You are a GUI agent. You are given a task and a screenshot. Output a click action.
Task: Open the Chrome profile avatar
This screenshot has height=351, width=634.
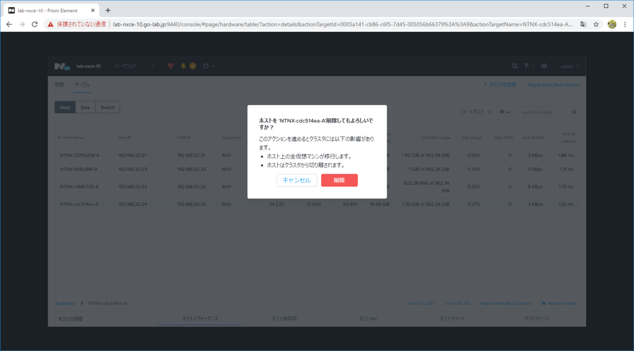(612, 24)
